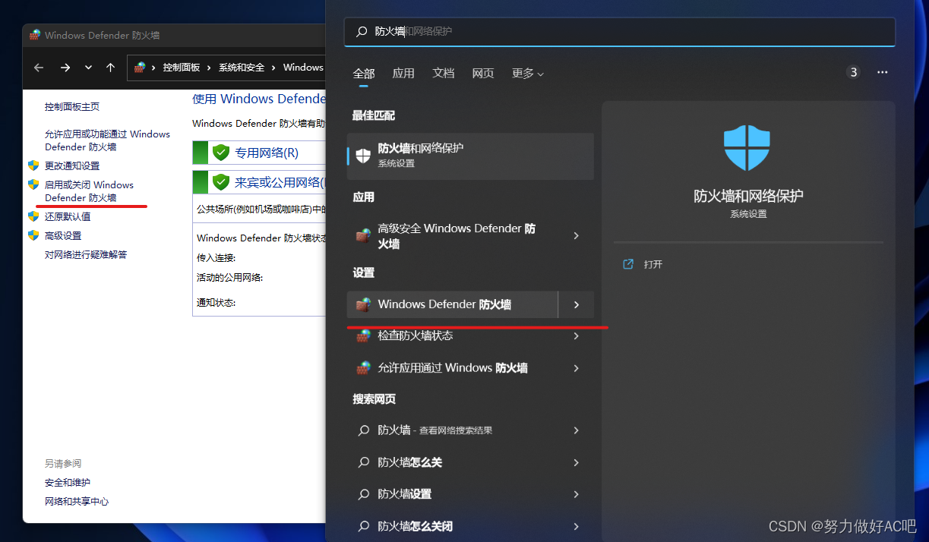Click the search icon beside 防火墙设置
Viewport: 929px width, 542px height.
coord(363,494)
